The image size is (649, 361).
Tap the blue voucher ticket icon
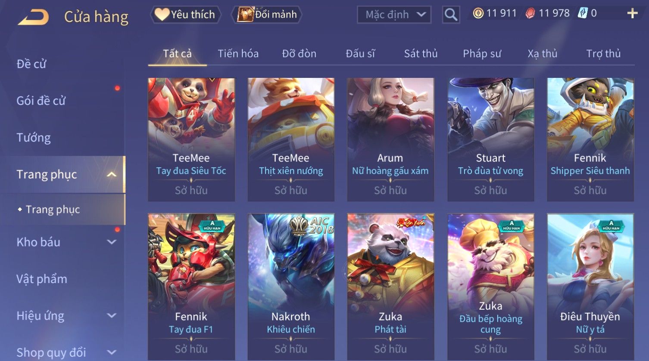[x=583, y=13]
